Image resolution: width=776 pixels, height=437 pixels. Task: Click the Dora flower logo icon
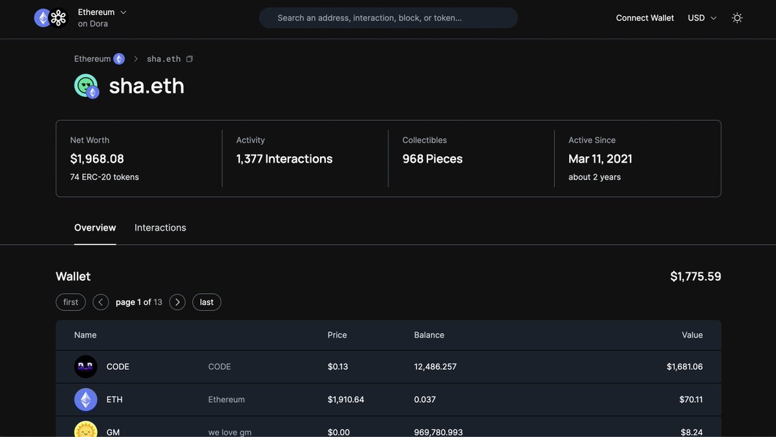pos(58,18)
